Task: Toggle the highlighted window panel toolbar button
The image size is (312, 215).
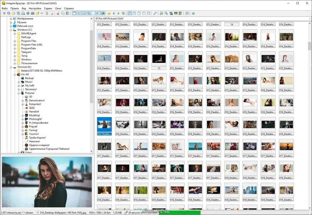Action: [x=74, y=13]
